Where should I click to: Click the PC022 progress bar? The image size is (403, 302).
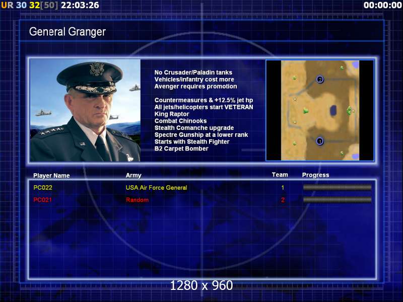tap(337, 187)
